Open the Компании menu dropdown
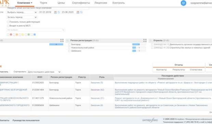Image resolution: width=212 pixels, height=124 pixels. pyautogui.click(x=25, y=3)
